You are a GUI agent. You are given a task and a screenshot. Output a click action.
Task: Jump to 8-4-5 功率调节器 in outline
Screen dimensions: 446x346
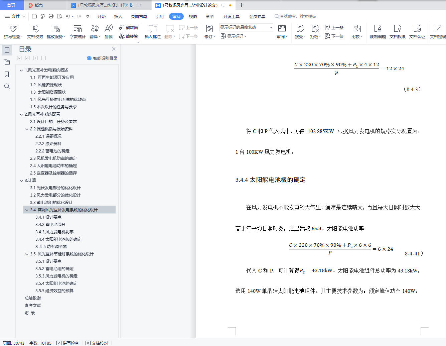51,247
